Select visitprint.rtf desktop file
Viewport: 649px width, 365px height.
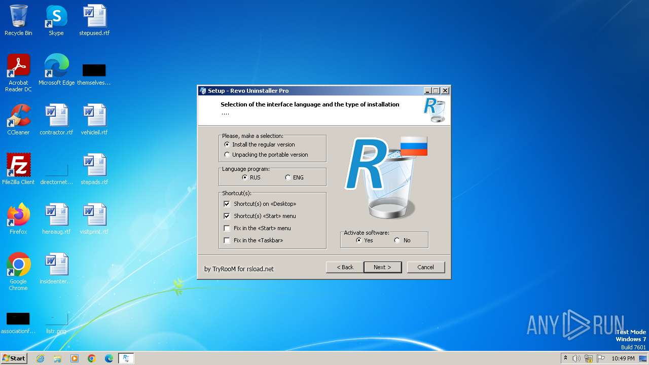94,219
